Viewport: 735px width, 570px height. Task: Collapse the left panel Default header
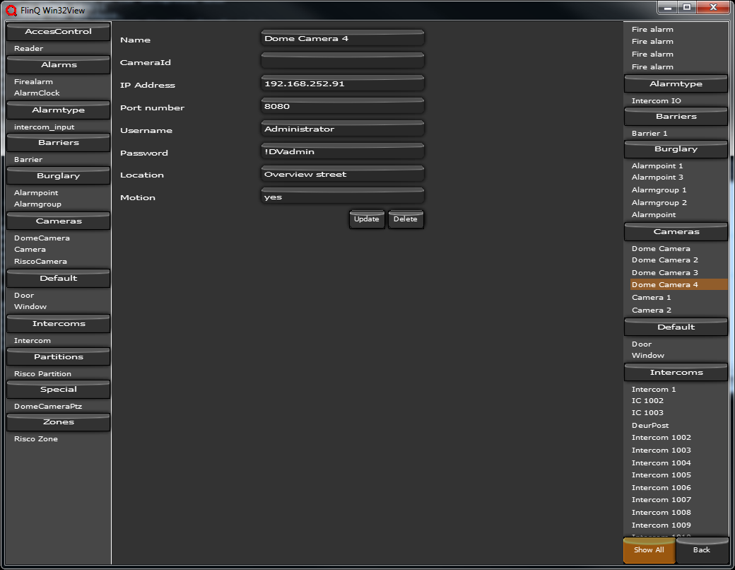click(x=59, y=278)
